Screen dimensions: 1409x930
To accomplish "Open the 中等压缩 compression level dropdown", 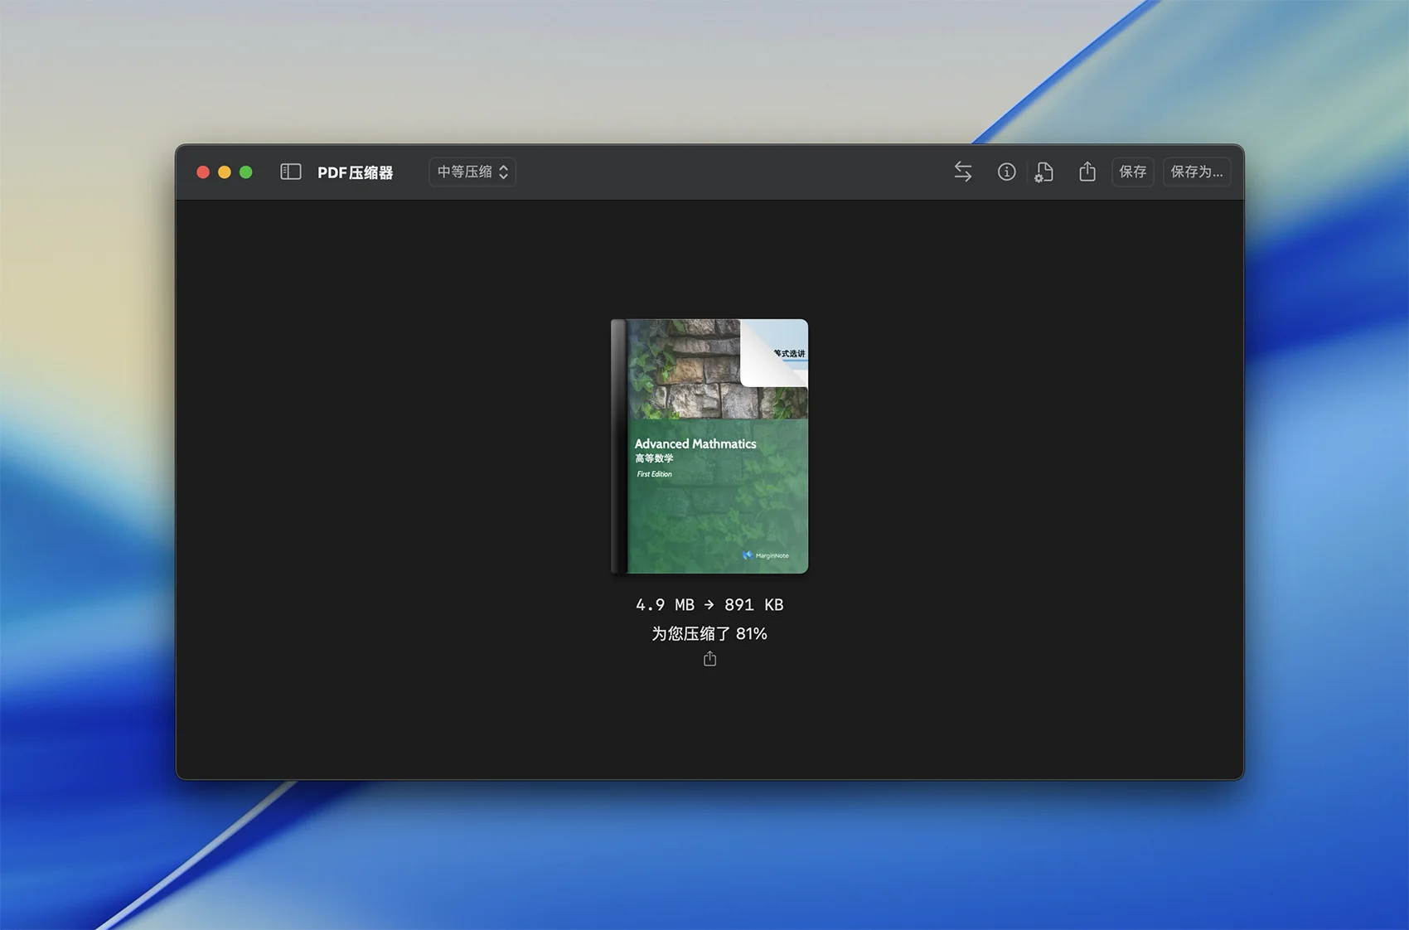I will (x=472, y=172).
